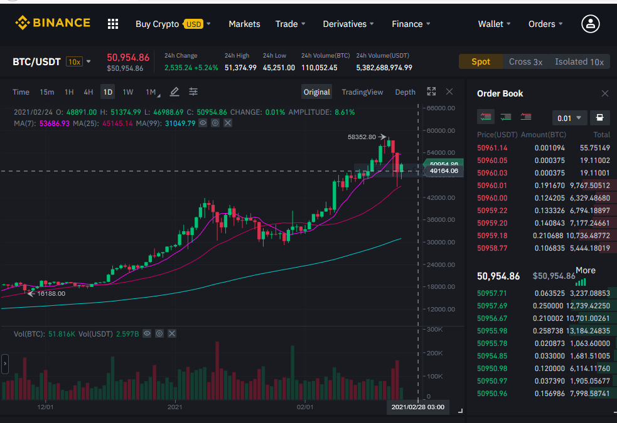Select the 1H chart interval
This screenshot has width=617, height=423.
69,92
